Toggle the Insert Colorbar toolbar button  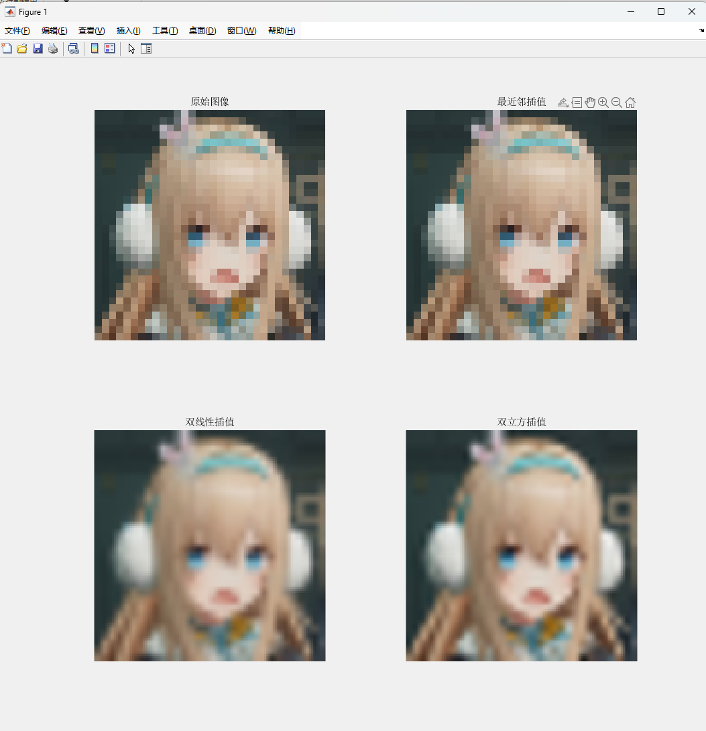point(95,48)
